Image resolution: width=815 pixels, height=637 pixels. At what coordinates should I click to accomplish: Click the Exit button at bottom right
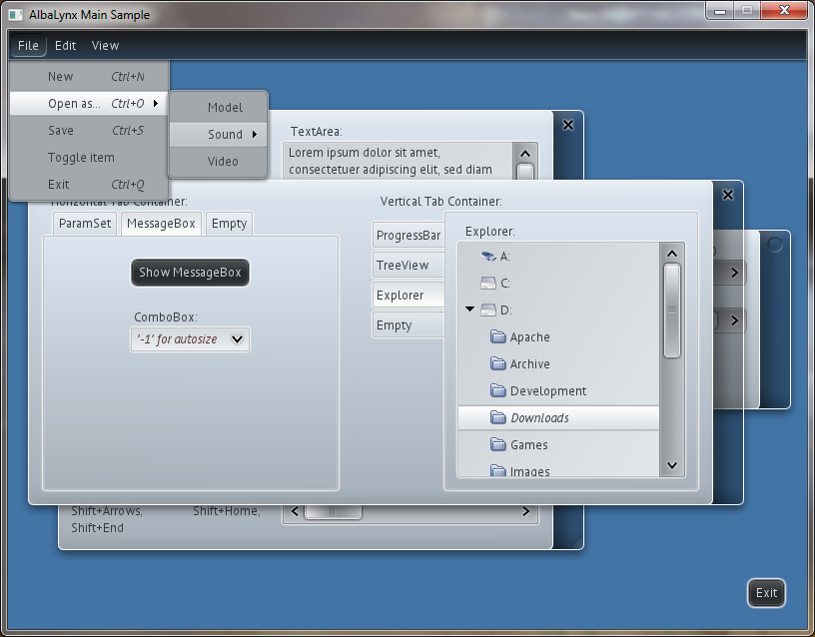[x=766, y=593]
